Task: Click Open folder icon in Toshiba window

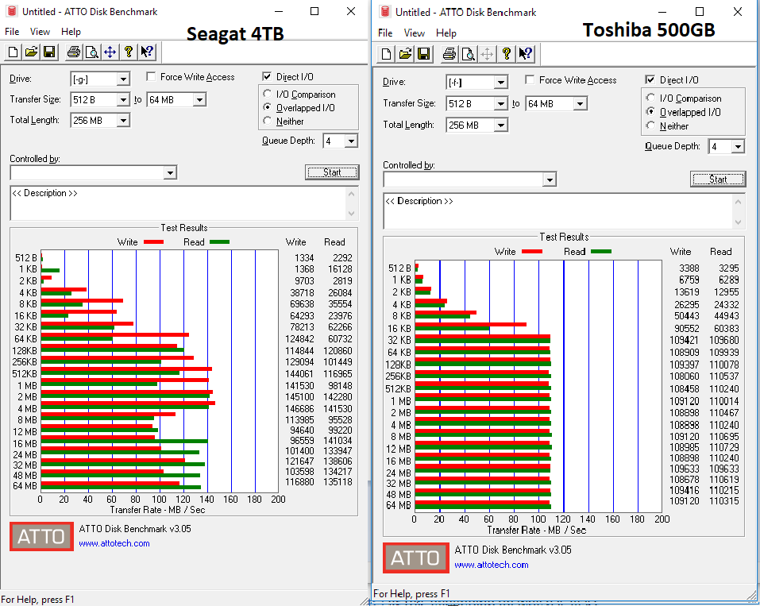Action: coord(405,54)
